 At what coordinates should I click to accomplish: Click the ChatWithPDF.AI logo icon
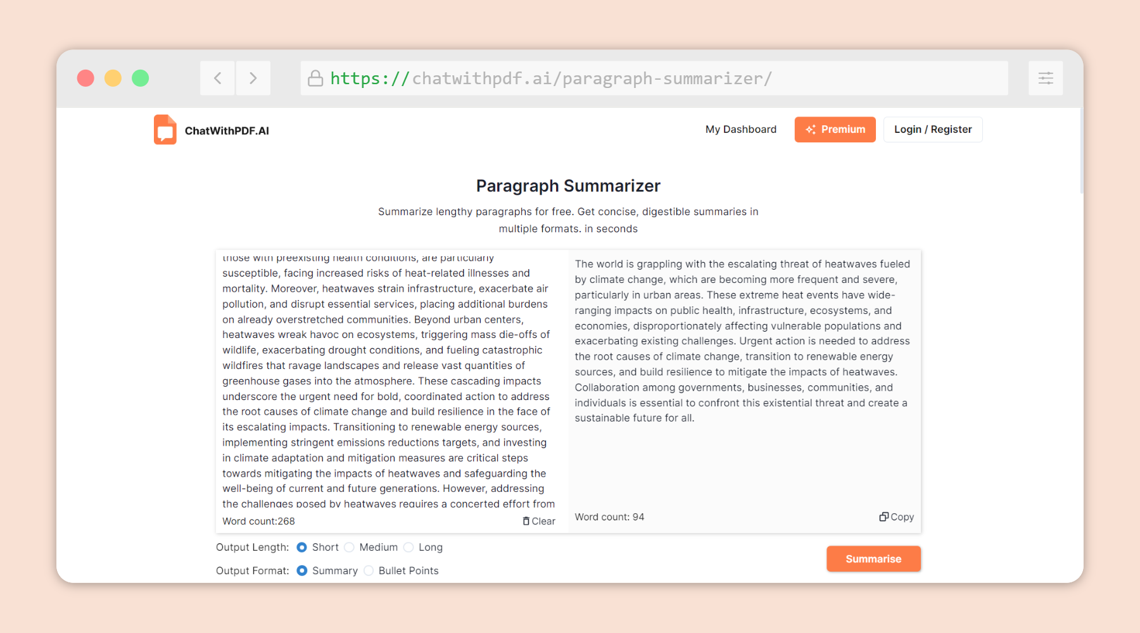(x=165, y=130)
